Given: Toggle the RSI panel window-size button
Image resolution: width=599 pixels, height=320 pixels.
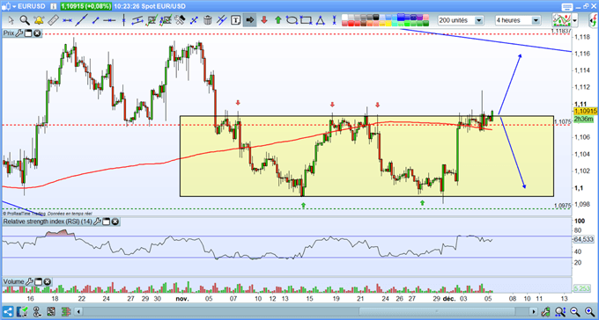Looking at the screenshot, I should [107, 222].
